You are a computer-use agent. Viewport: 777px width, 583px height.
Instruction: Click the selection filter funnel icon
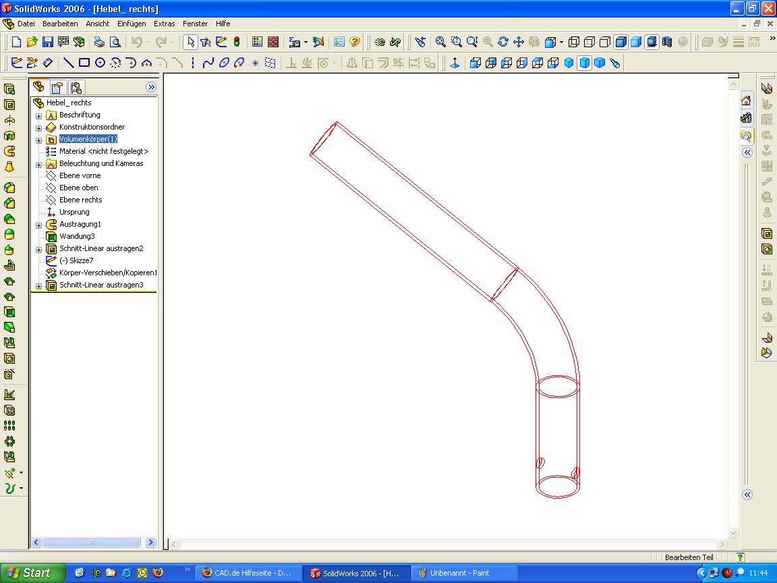(206, 42)
